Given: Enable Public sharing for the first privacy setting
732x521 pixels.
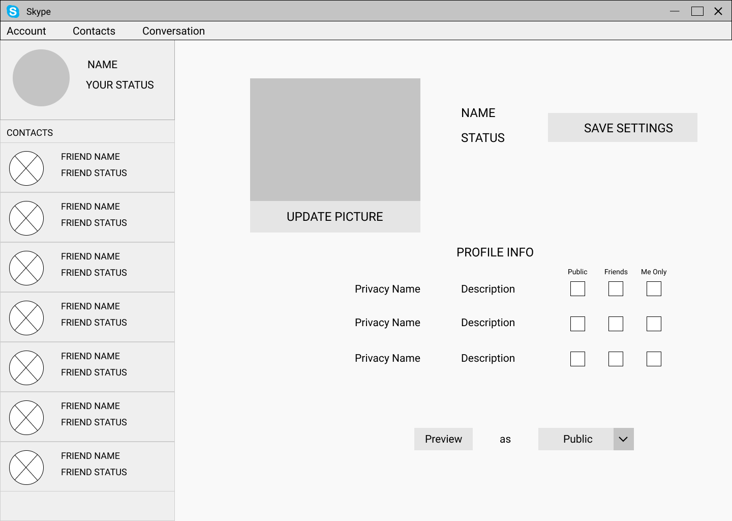Looking at the screenshot, I should click(577, 288).
